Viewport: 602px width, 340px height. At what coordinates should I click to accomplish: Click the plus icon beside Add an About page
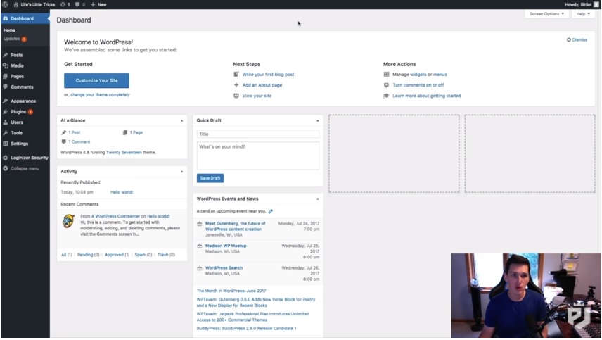[236, 85]
